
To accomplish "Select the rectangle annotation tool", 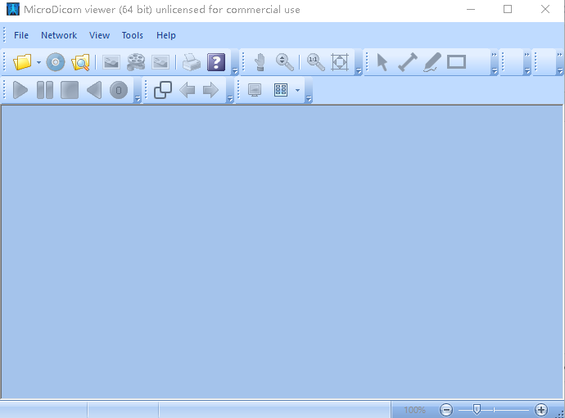I will coord(457,62).
